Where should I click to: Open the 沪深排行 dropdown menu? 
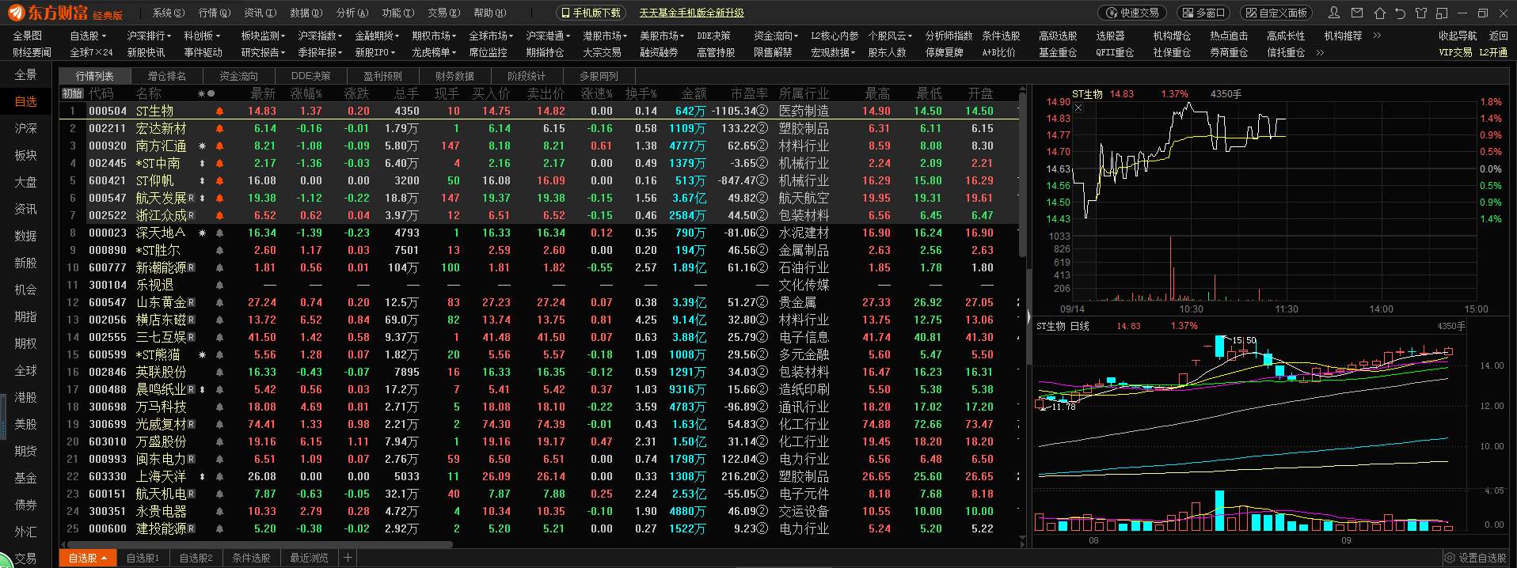point(150,36)
